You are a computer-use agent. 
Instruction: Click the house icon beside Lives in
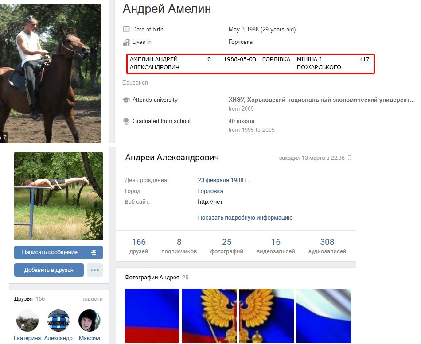[126, 42]
